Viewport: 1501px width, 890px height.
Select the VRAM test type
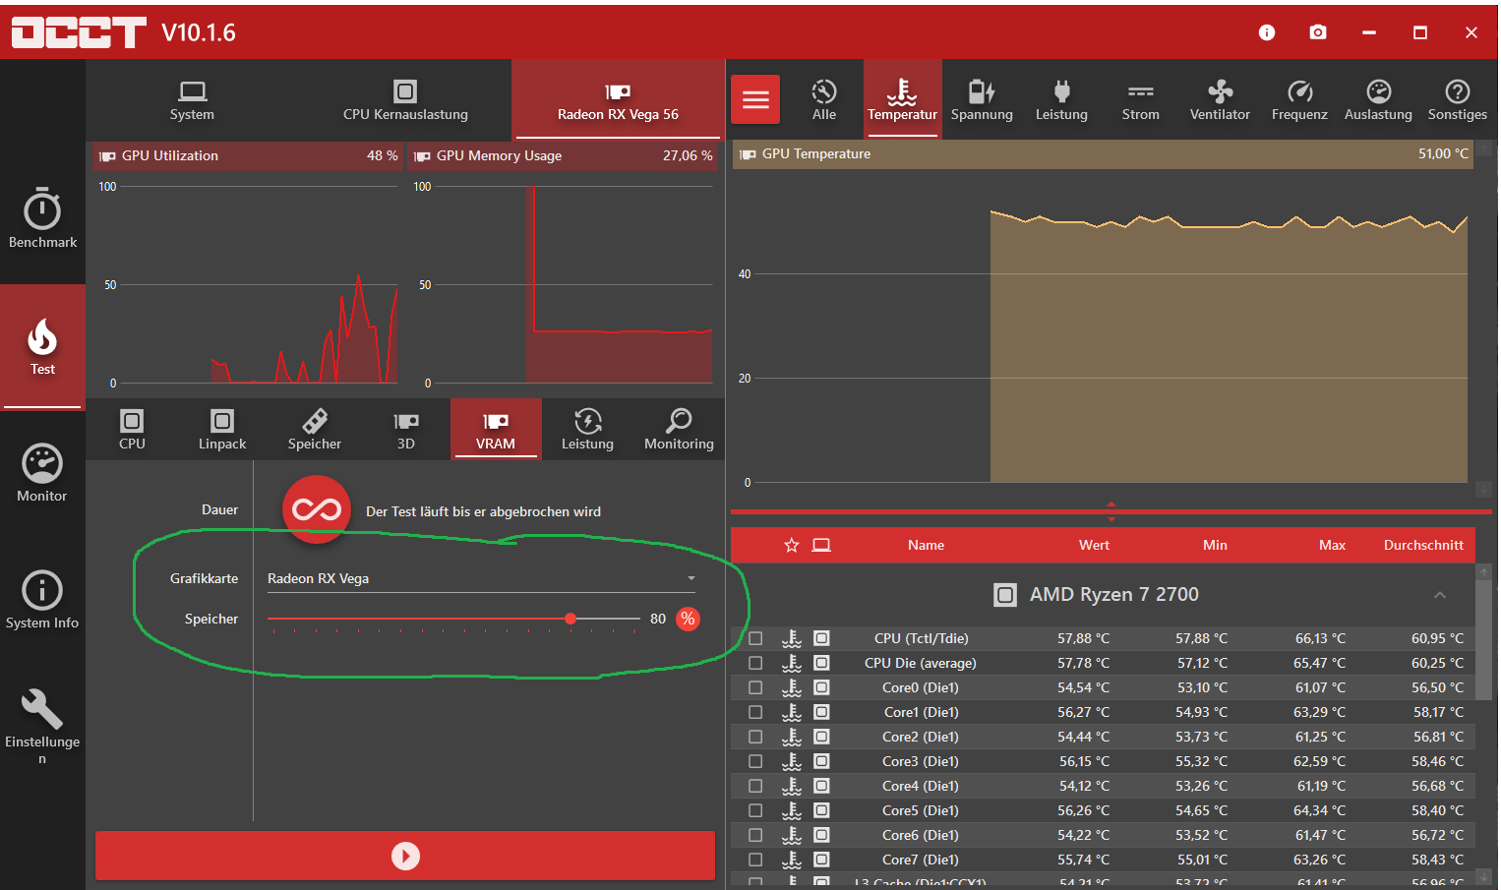coord(496,430)
